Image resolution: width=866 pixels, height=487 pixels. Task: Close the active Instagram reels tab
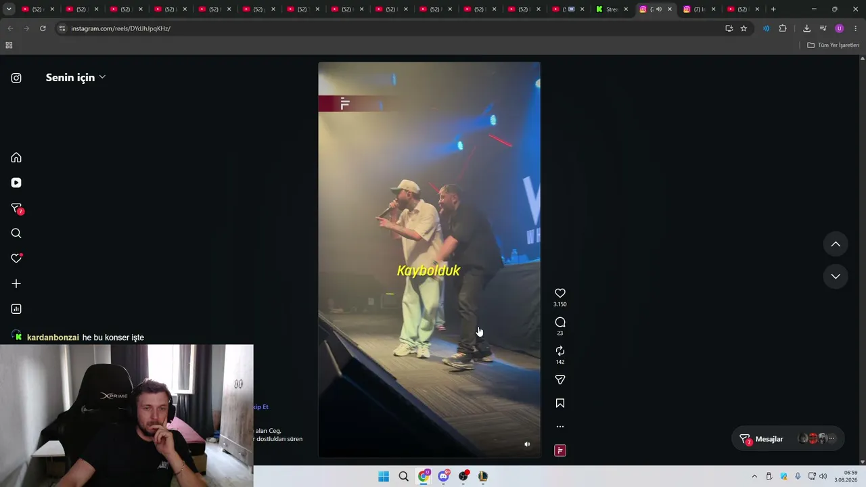coord(670,9)
